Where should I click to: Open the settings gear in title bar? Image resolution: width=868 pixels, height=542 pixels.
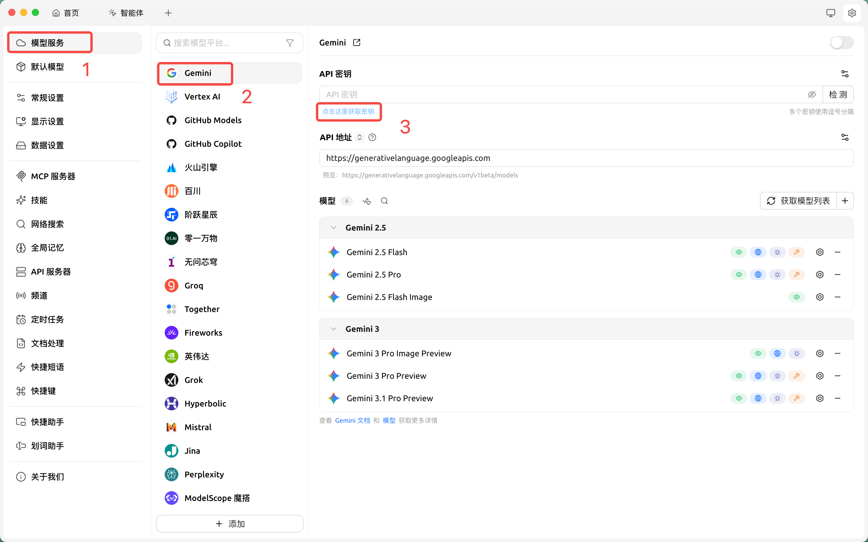(x=852, y=13)
